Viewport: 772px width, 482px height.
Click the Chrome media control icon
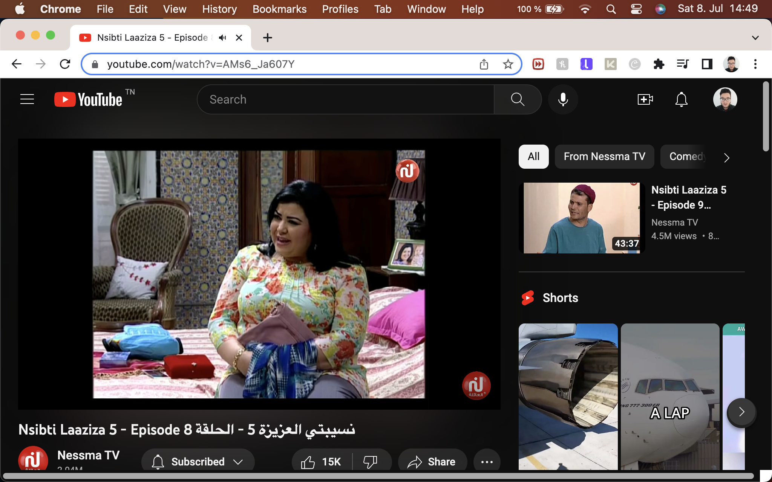[683, 64]
